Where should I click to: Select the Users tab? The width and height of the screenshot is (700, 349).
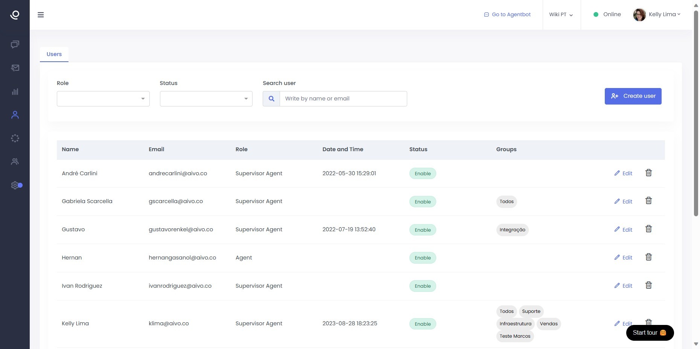54,54
